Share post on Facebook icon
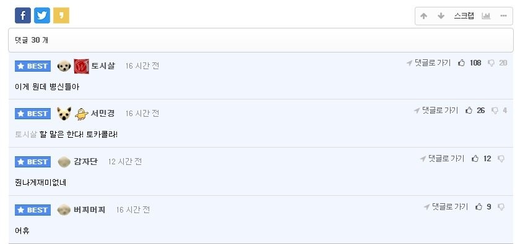 coord(23,15)
